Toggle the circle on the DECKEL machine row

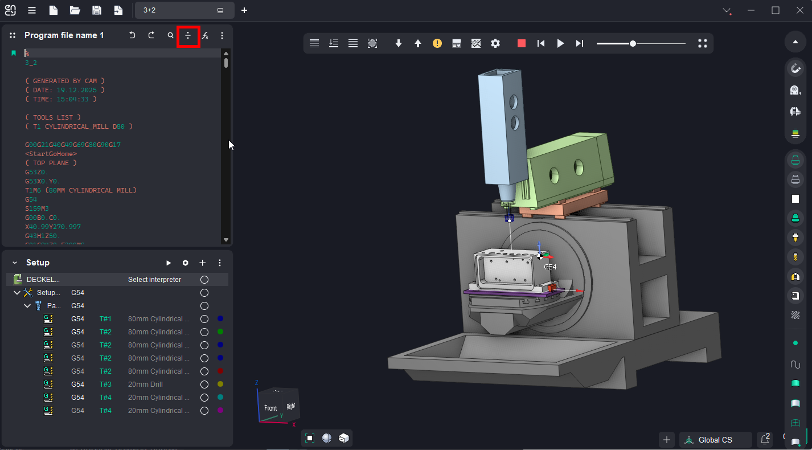204,280
